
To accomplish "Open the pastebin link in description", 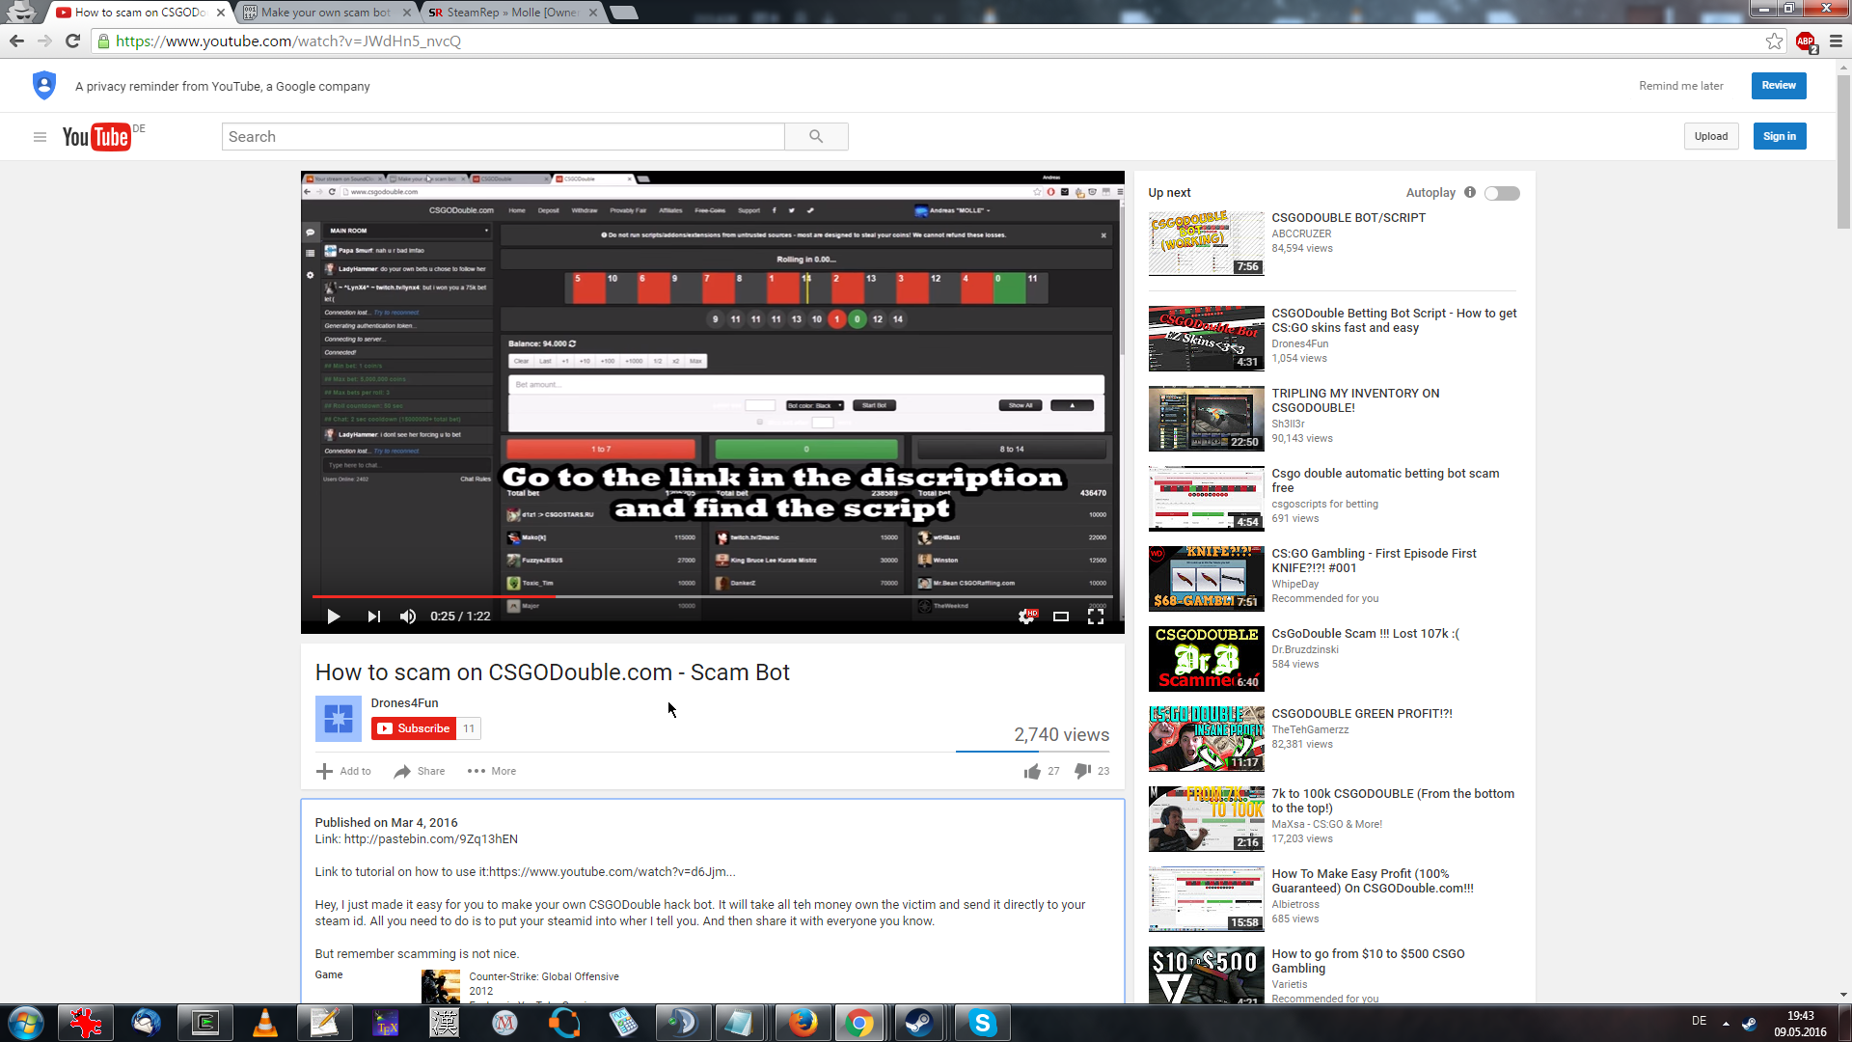I will pyautogui.click(x=430, y=839).
